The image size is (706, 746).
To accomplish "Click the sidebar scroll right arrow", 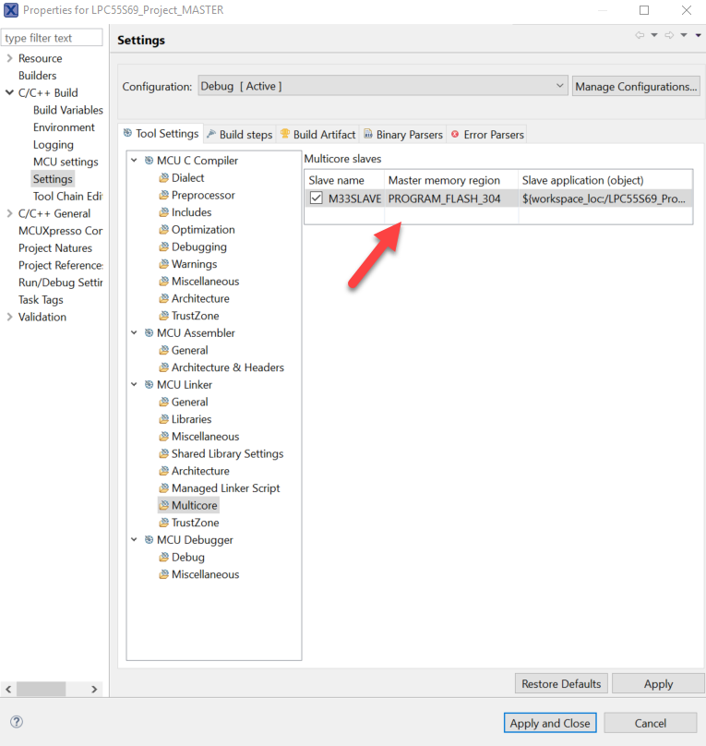I will click(x=94, y=689).
